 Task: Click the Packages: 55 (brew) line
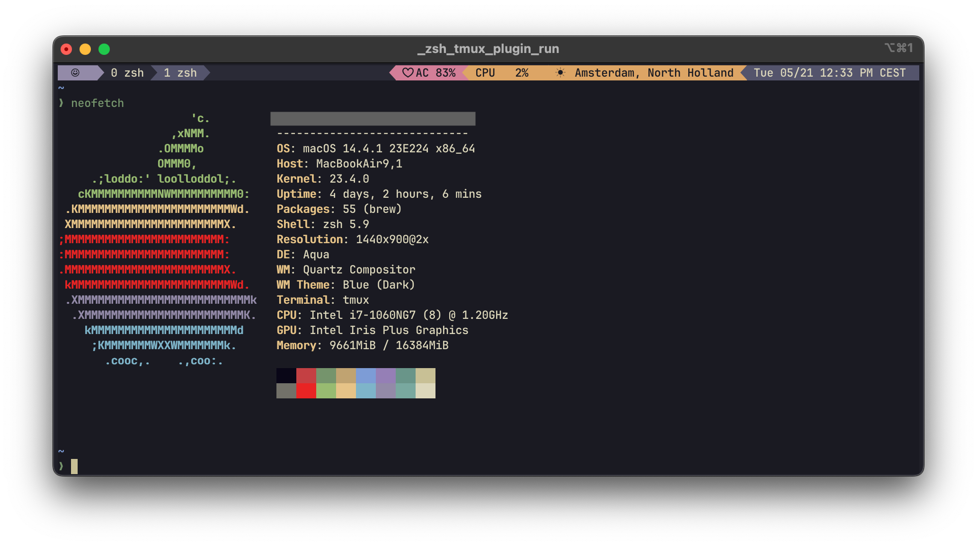point(339,209)
